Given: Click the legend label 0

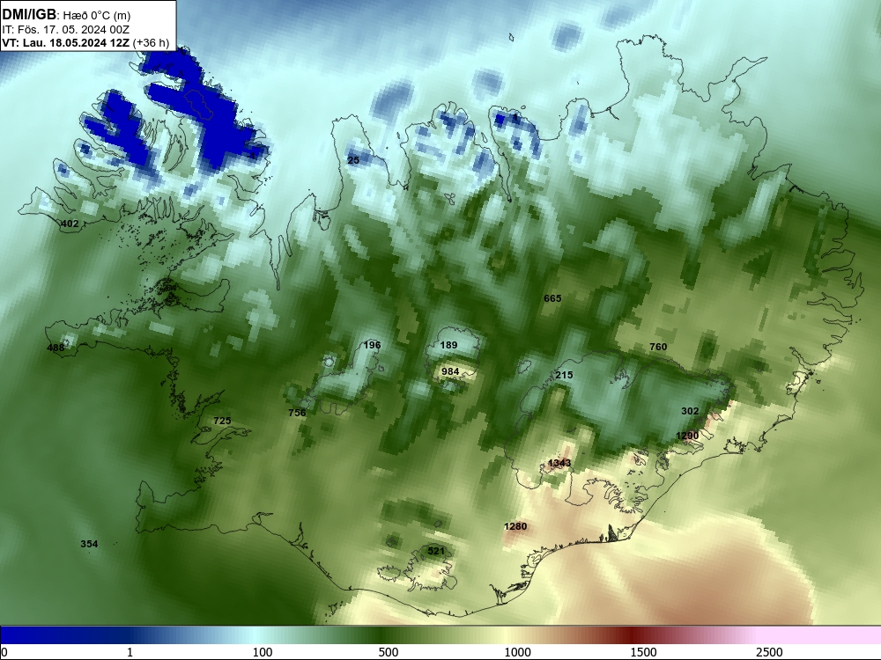Looking at the screenshot, I should click(4, 652).
